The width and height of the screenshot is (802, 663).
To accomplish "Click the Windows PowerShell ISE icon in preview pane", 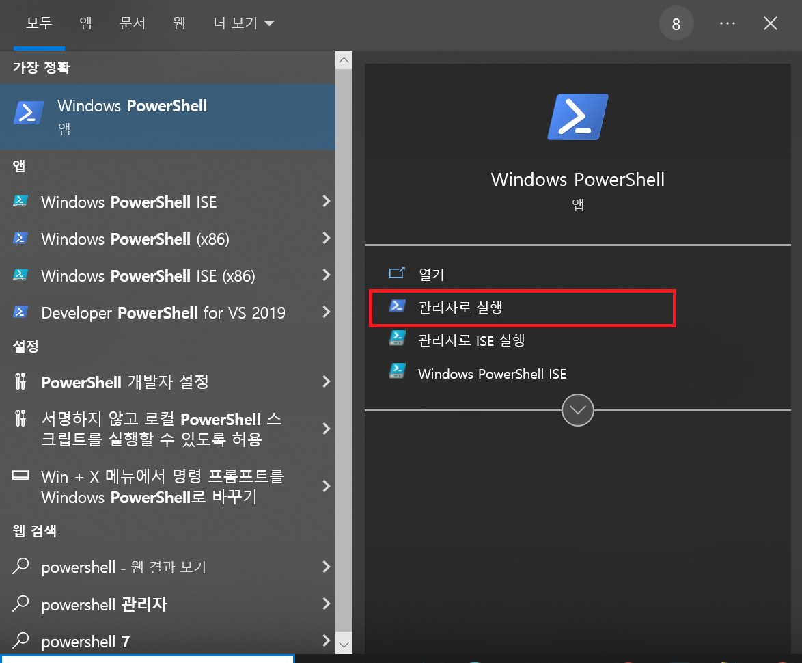I will (x=398, y=371).
